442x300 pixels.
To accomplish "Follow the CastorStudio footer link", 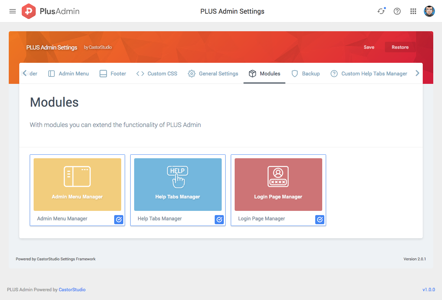I will 72,290.
